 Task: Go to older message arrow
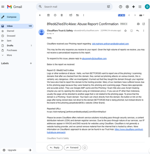pyautogui.click(x=135, y=15)
